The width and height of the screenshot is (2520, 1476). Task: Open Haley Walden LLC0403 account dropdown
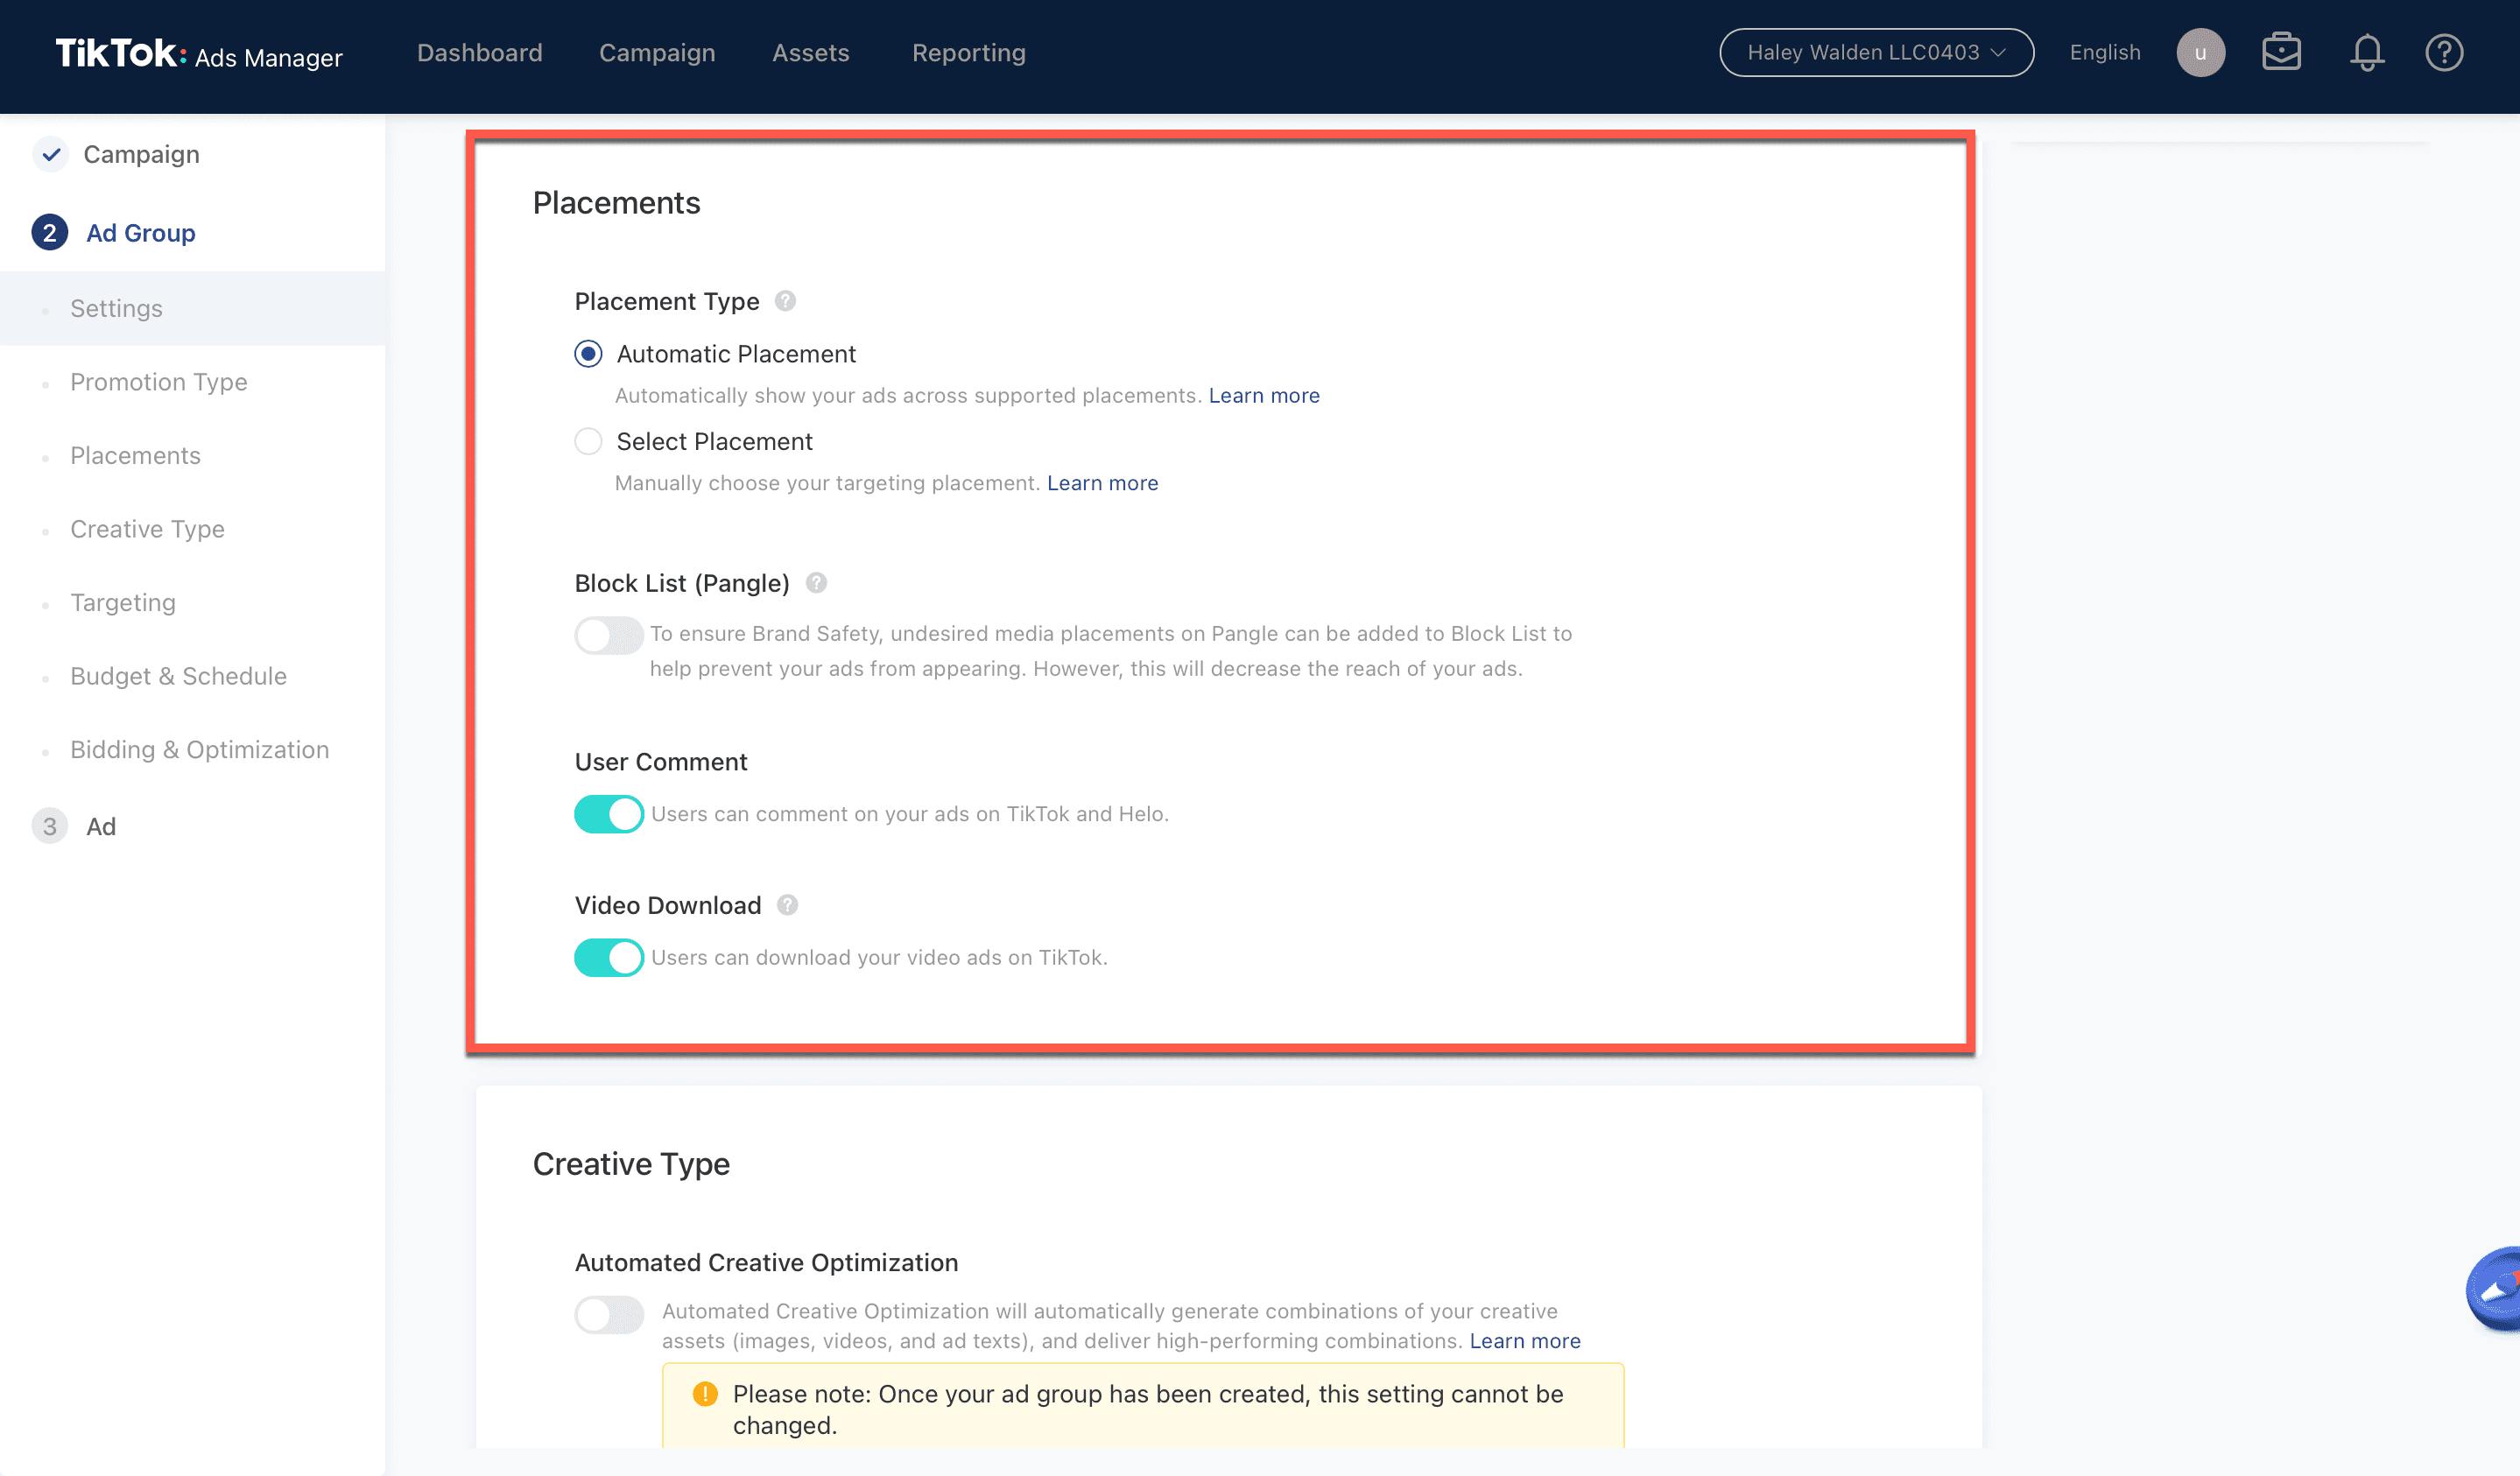coord(1876,53)
